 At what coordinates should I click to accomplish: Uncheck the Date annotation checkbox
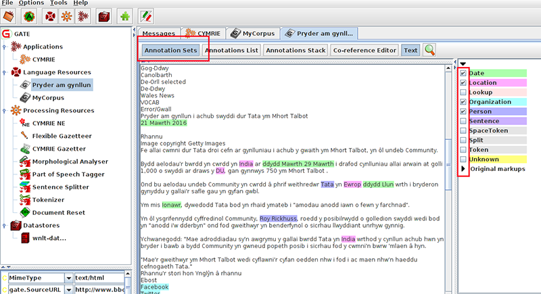[x=463, y=73]
